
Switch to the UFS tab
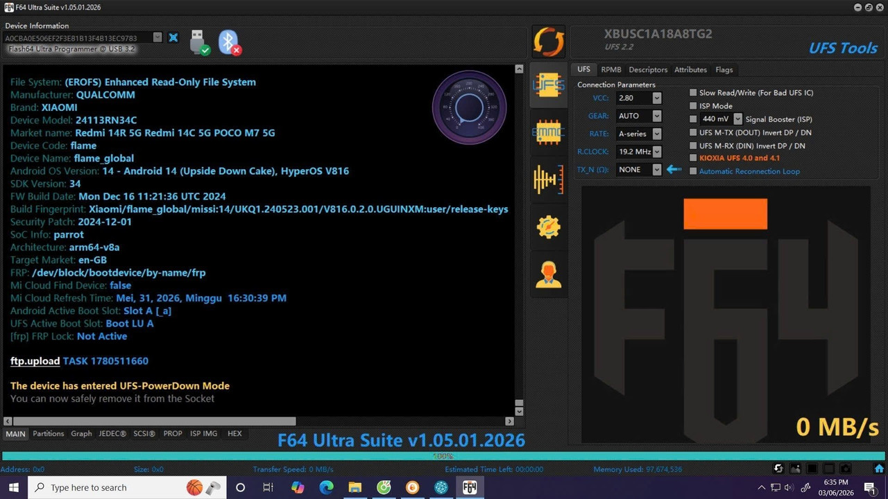(x=584, y=69)
